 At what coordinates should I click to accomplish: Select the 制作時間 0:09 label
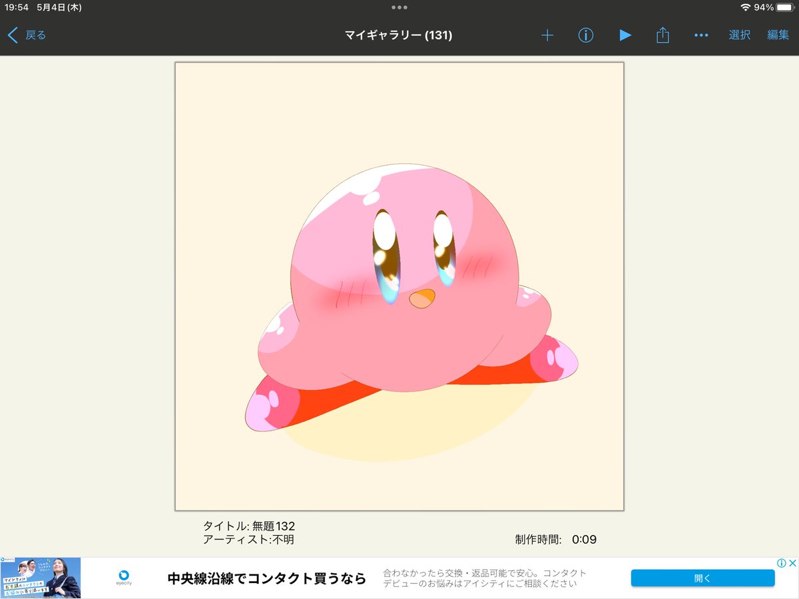[x=556, y=540]
